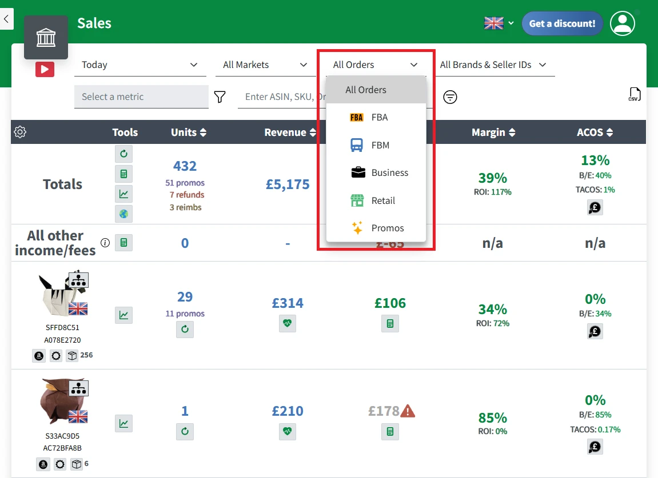Screen dimensions: 658x478
Task: Open calculator icon in All other income/fees row
Action: point(124,243)
